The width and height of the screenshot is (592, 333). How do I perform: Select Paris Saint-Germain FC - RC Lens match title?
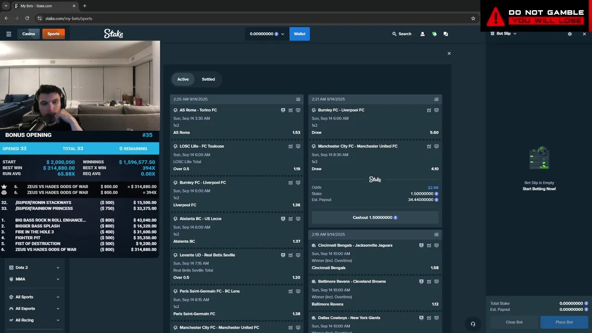[210, 291]
